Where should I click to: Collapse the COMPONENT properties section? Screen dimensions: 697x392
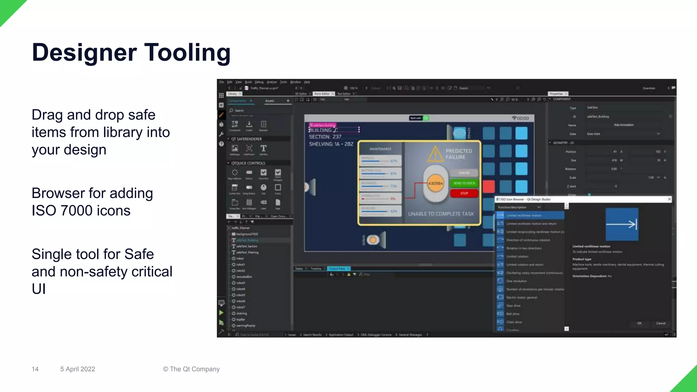coord(550,99)
